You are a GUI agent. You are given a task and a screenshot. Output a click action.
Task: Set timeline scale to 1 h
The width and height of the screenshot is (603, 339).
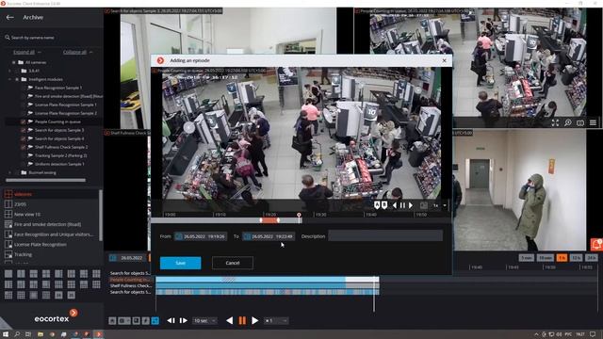point(562,258)
